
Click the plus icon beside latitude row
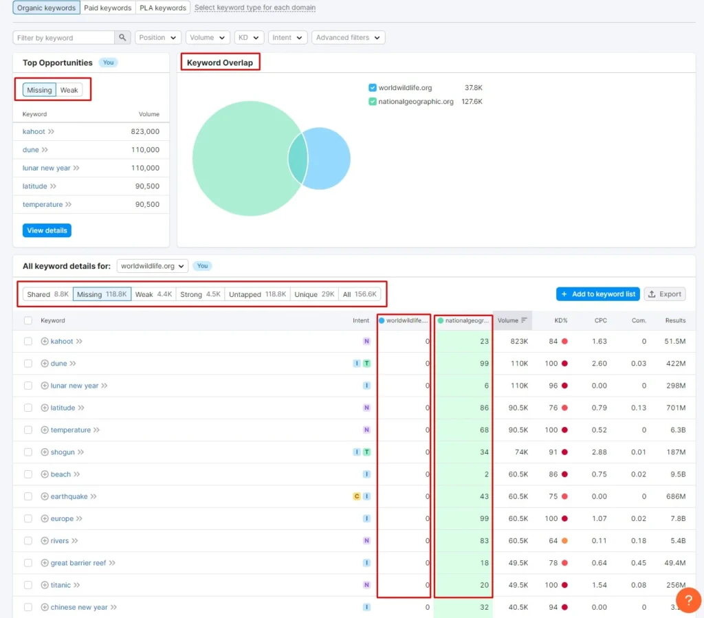pyautogui.click(x=45, y=408)
